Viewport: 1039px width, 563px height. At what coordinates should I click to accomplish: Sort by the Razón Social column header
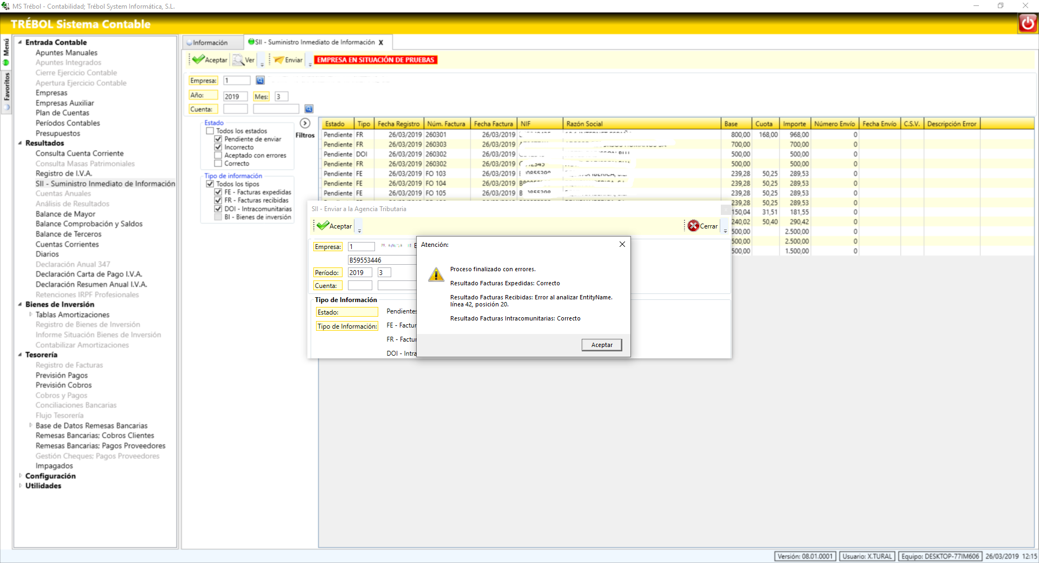[x=642, y=124]
